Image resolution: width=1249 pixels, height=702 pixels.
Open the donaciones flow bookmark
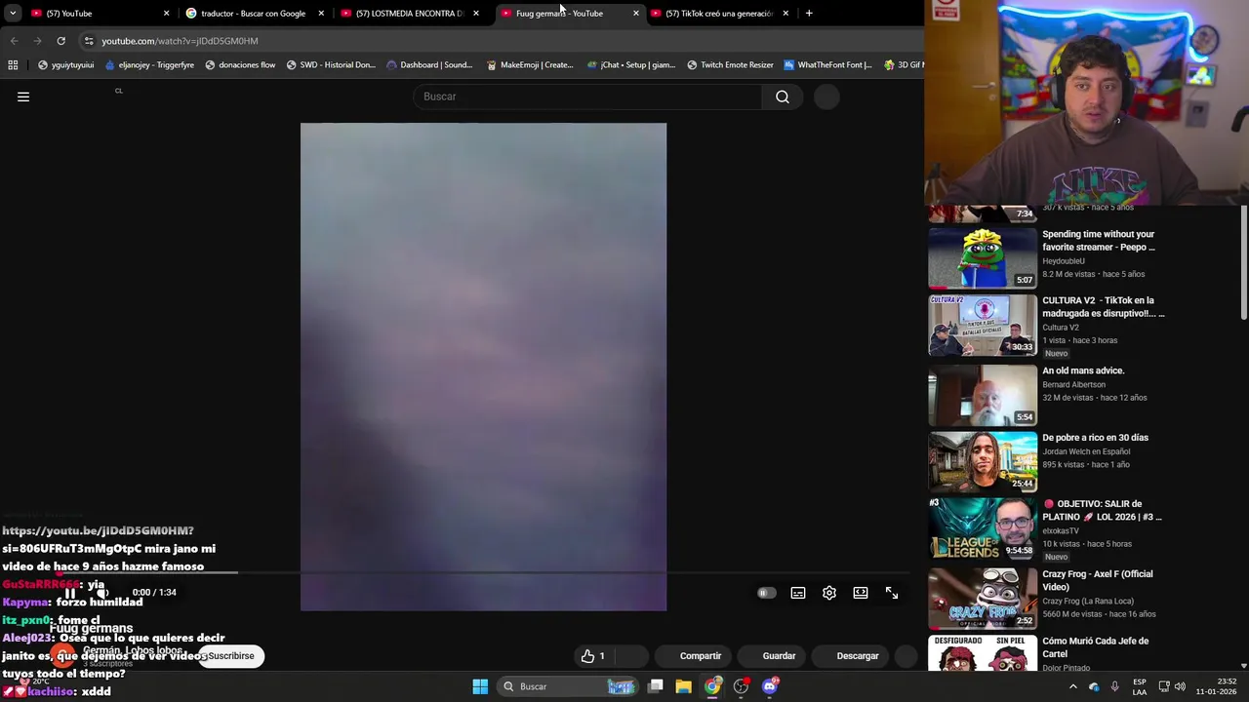coord(240,65)
